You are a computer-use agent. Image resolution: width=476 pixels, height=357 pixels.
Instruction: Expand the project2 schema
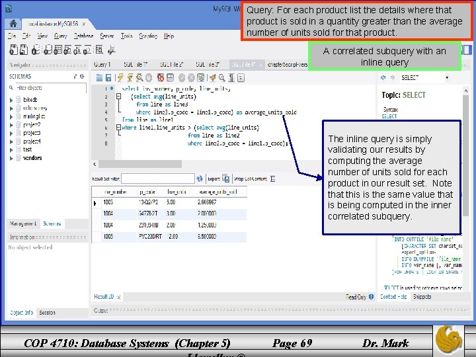pyautogui.click(x=11, y=125)
